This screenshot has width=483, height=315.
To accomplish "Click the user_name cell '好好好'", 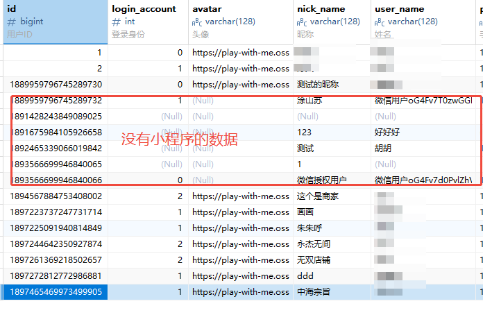I will pyautogui.click(x=389, y=133).
